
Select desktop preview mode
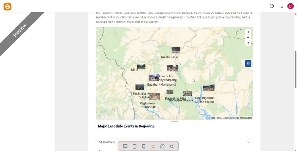125,146
